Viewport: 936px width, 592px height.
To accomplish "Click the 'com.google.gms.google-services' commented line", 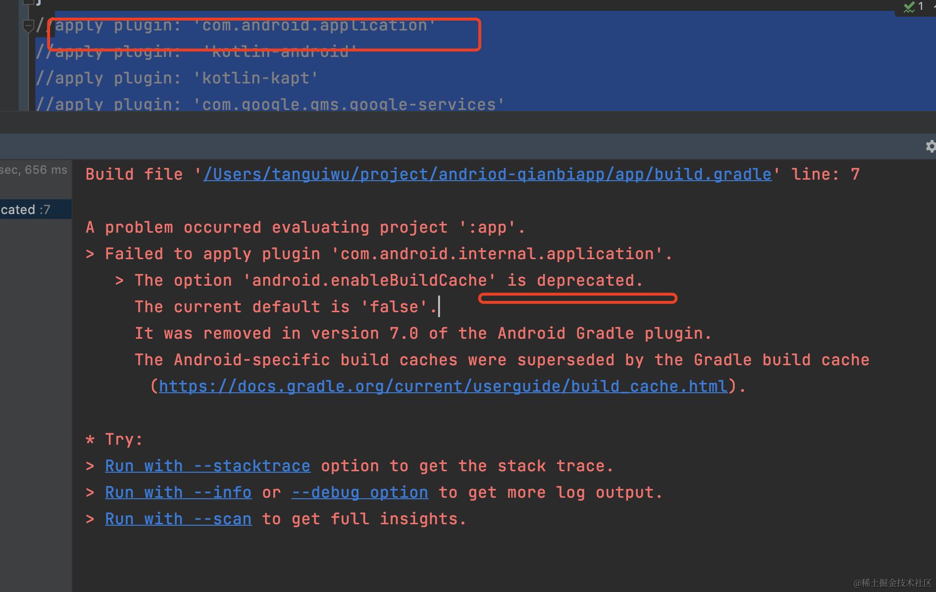I will click(269, 104).
